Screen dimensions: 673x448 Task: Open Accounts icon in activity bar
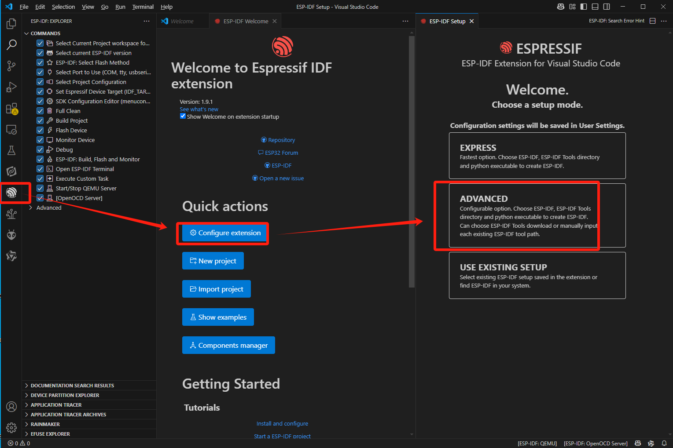tap(11, 406)
